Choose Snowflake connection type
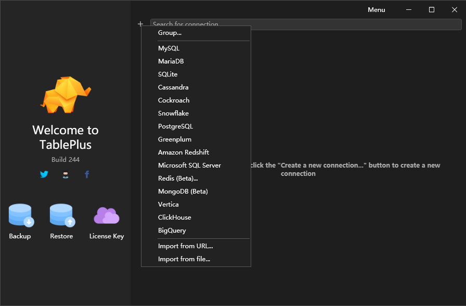This screenshot has width=466, height=306. (x=196, y=113)
